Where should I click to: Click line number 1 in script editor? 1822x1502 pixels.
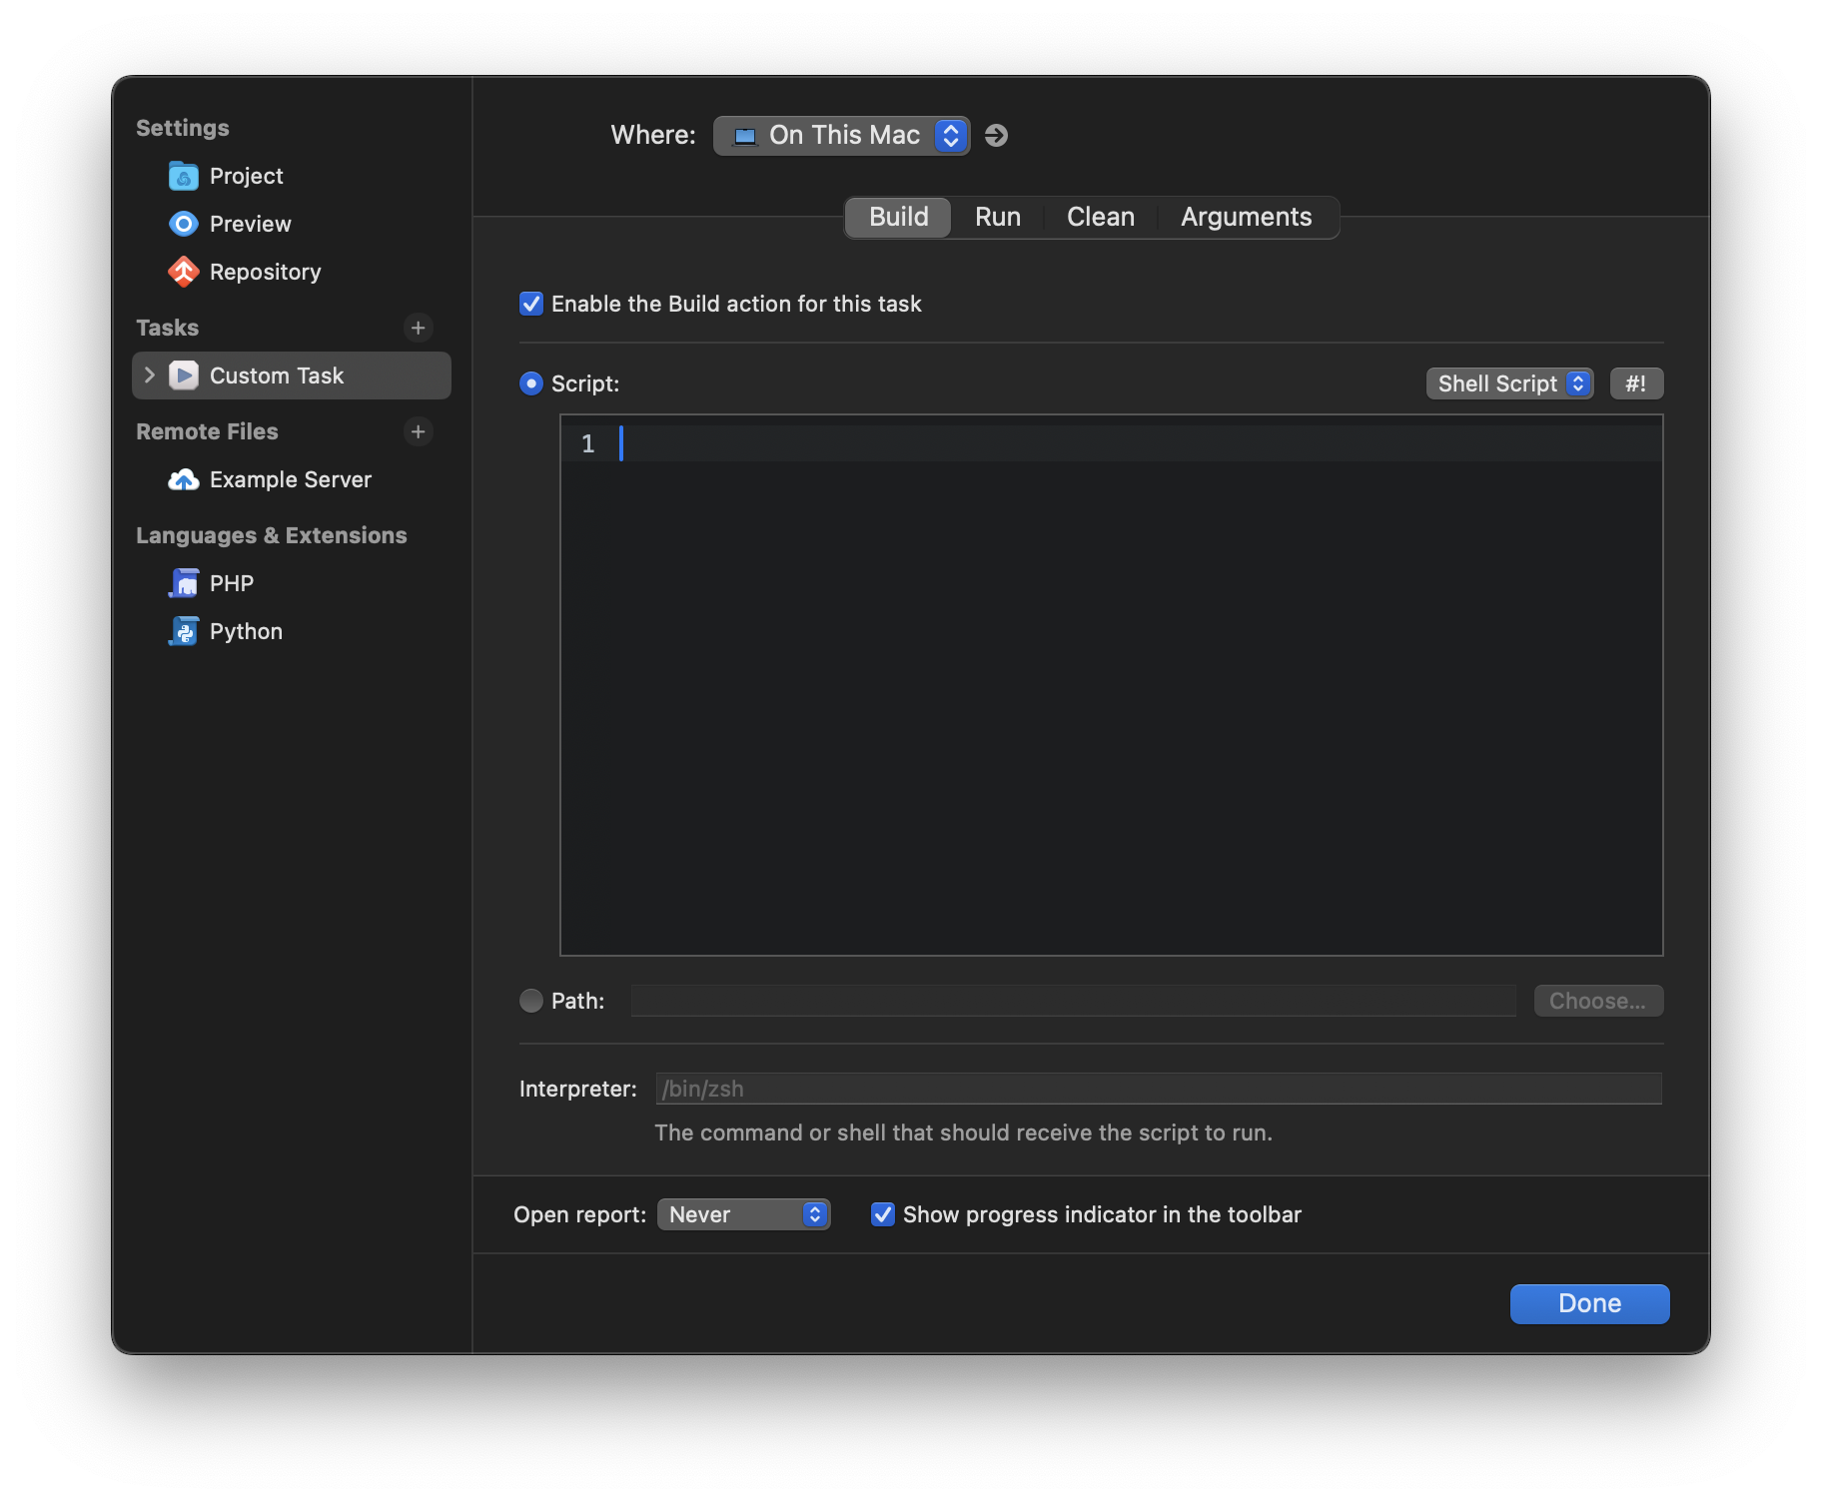[588, 443]
